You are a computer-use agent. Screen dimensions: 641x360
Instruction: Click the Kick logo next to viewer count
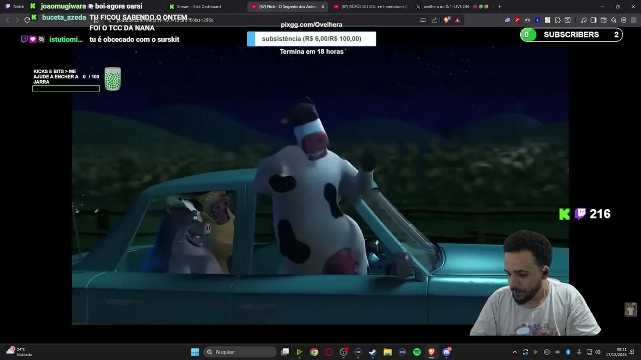tap(564, 214)
